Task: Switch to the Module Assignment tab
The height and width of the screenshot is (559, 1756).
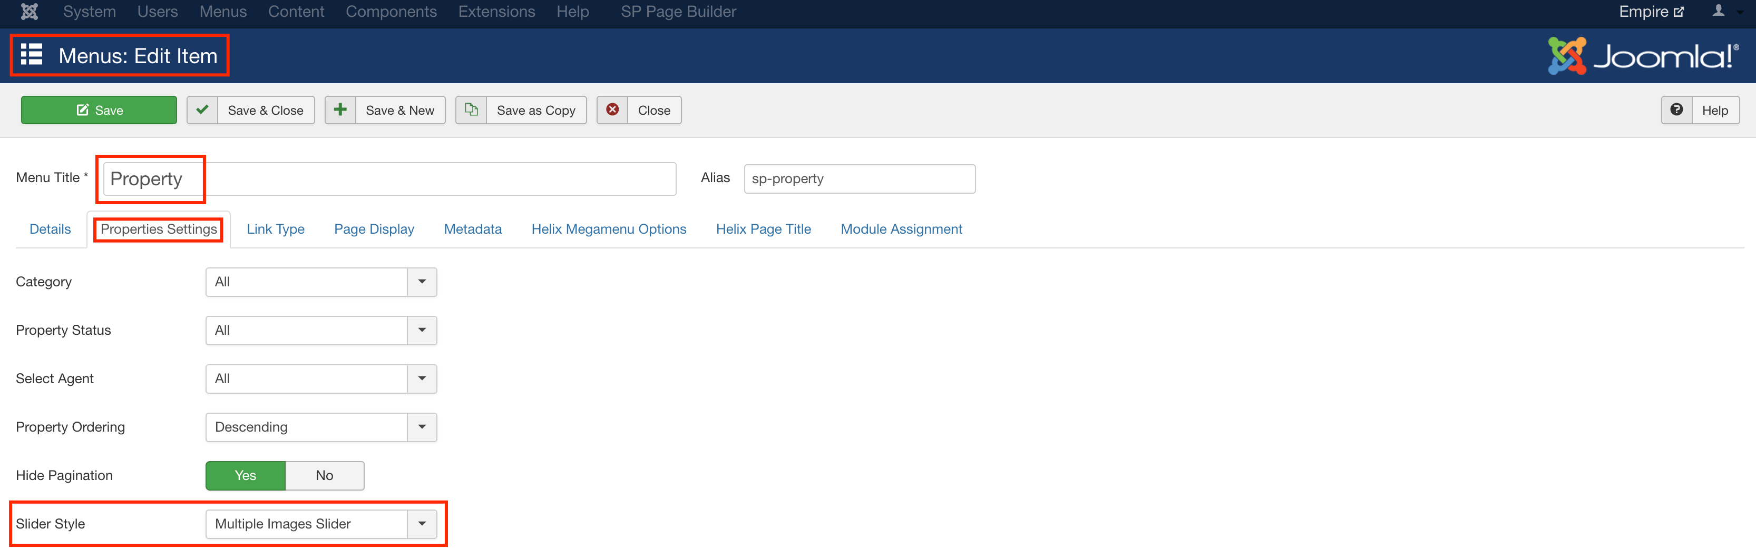Action: 901,229
